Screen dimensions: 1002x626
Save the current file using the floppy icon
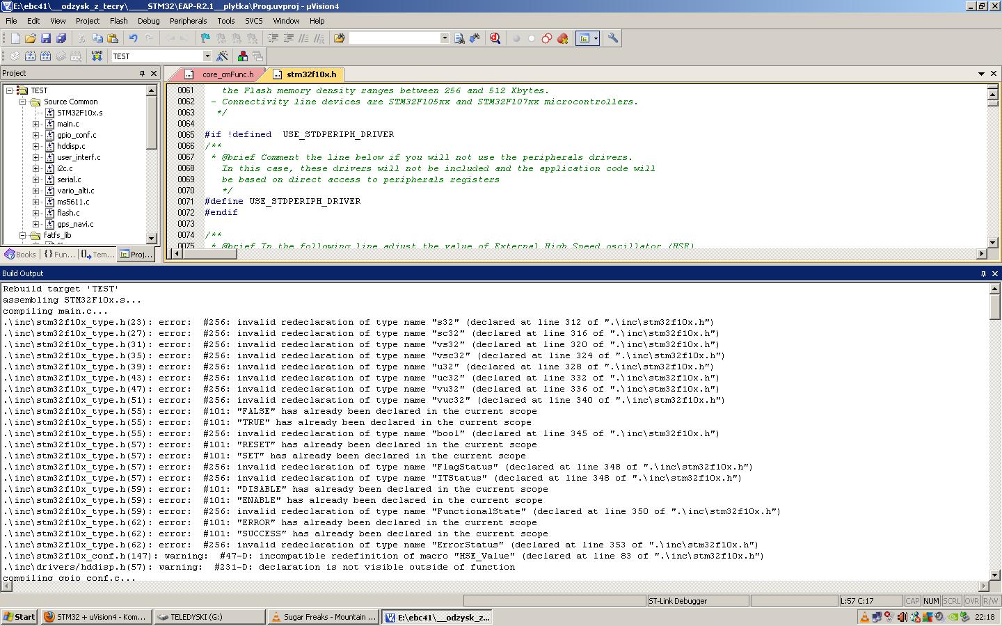click(46, 38)
